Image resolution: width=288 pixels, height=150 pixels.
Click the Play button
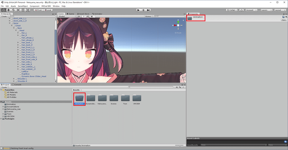tap(139, 10)
